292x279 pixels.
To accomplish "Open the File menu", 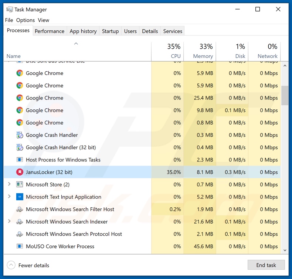I will pos(9,20).
